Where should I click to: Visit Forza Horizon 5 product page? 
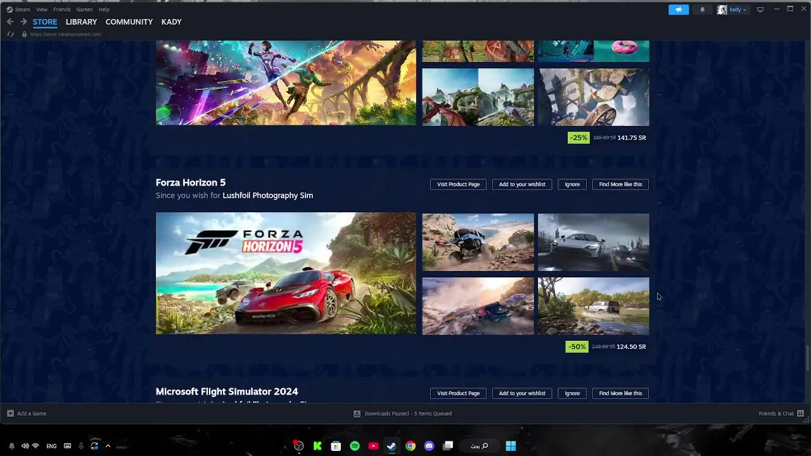(458, 184)
